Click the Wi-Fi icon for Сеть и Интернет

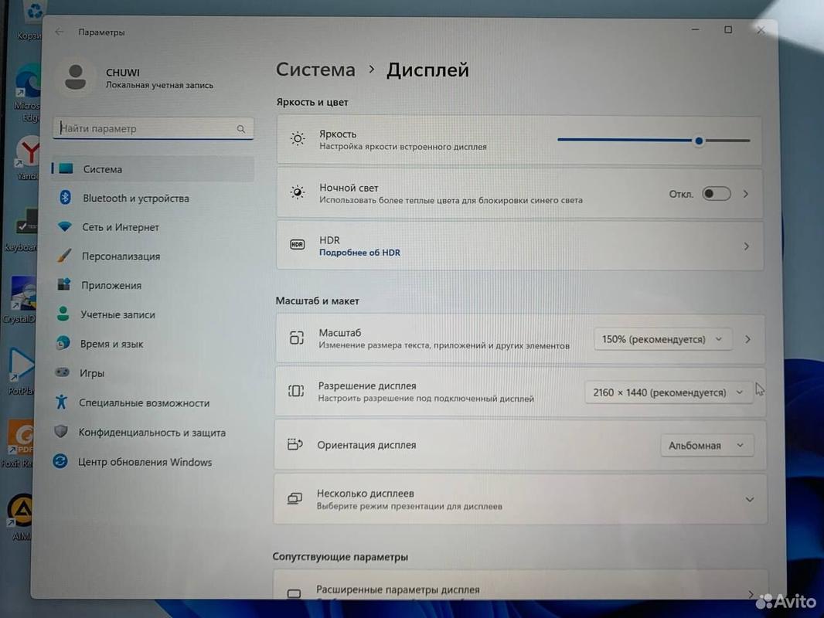[x=65, y=226]
